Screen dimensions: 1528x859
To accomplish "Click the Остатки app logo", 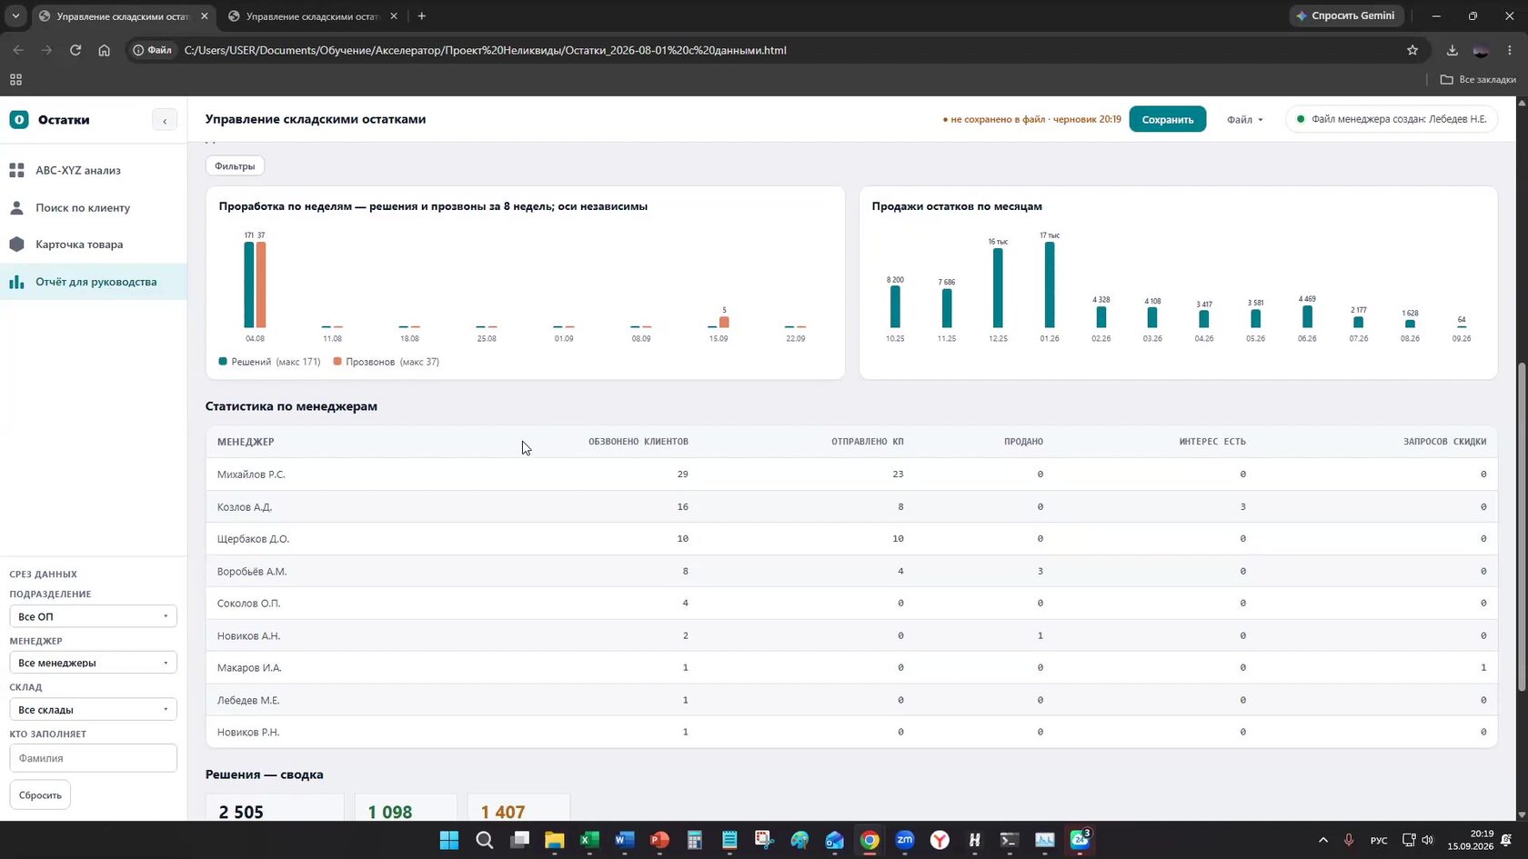I will (19, 119).
